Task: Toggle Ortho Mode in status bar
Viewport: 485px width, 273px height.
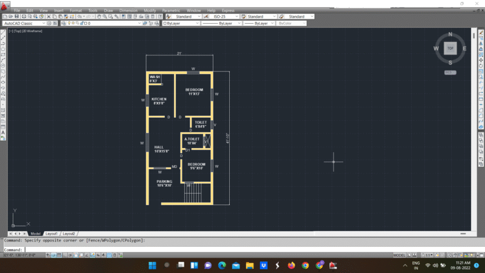Action: 65,255
